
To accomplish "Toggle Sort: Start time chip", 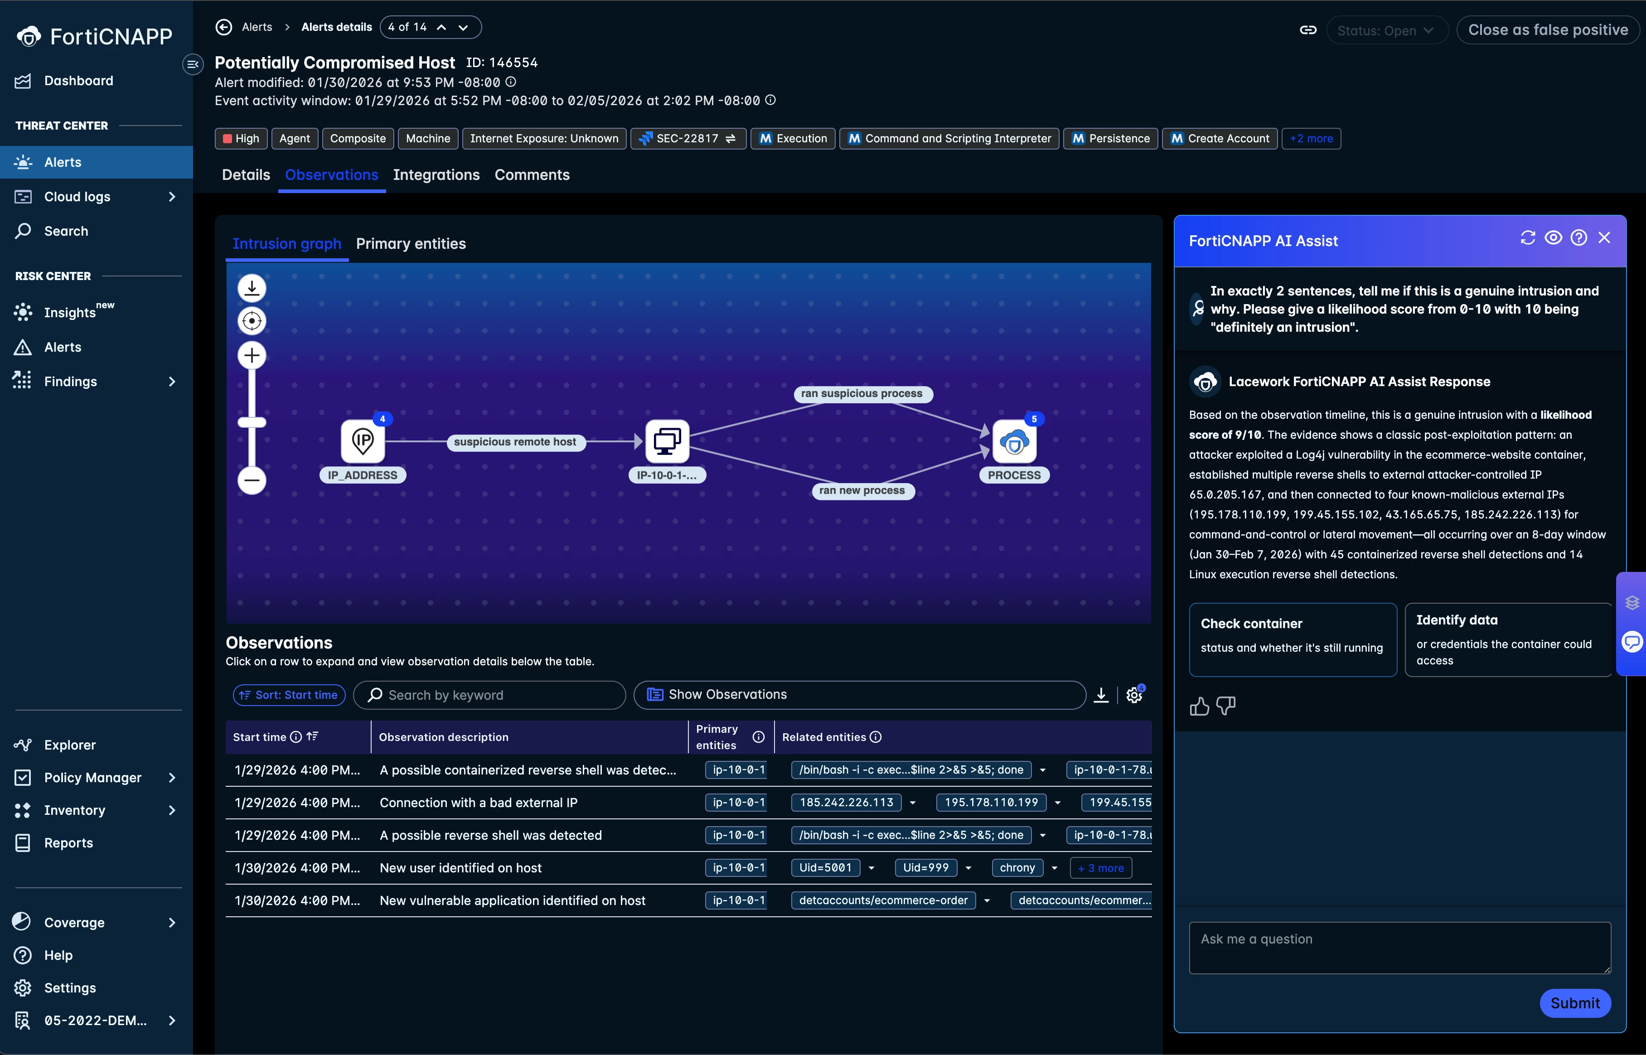I will [288, 695].
